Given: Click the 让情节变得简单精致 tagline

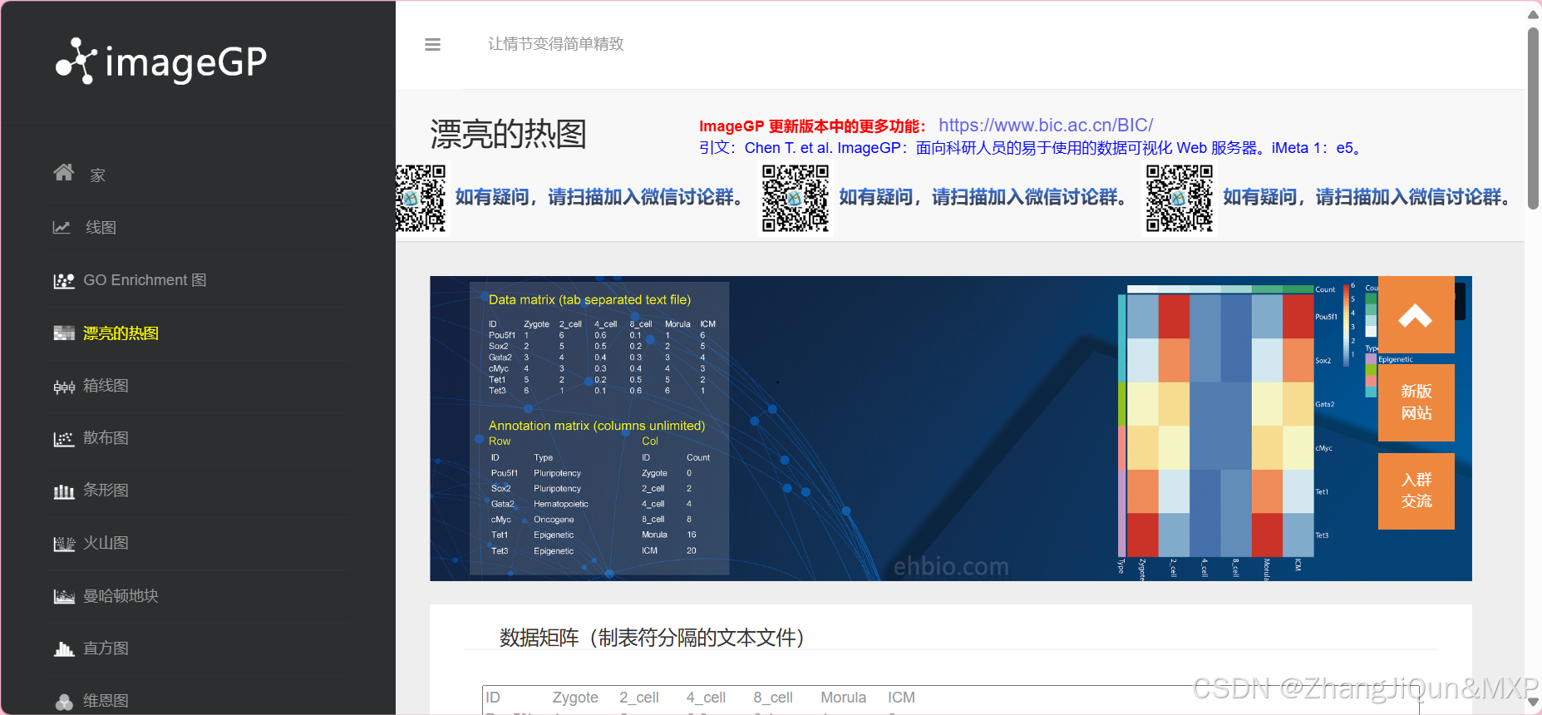Looking at the screenshot, I should 556,44.
